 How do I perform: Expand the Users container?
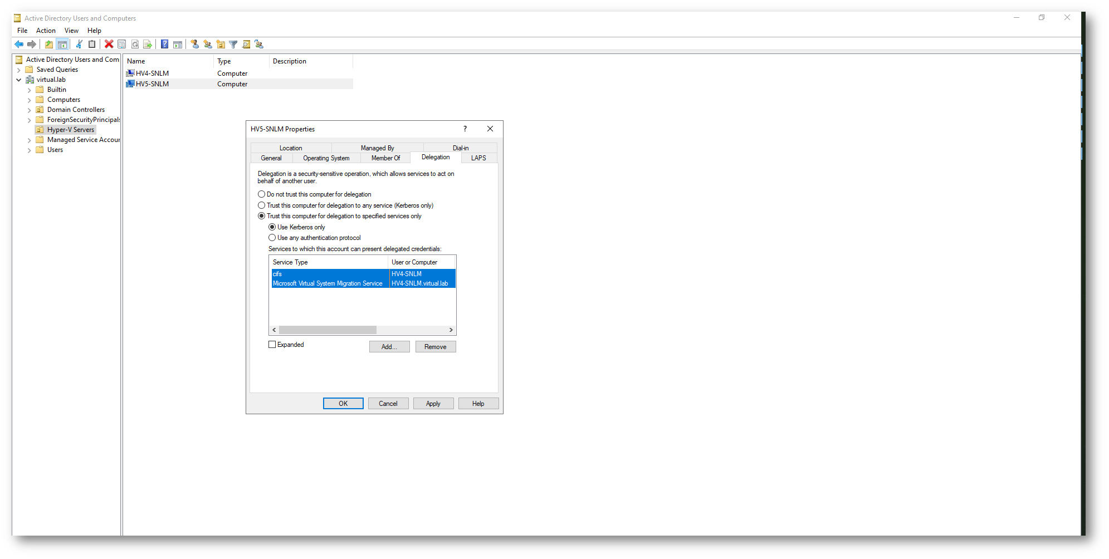(30, 150)
